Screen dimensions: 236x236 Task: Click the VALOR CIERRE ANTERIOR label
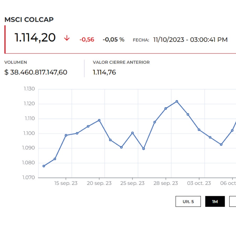click(x=121, y=62)
